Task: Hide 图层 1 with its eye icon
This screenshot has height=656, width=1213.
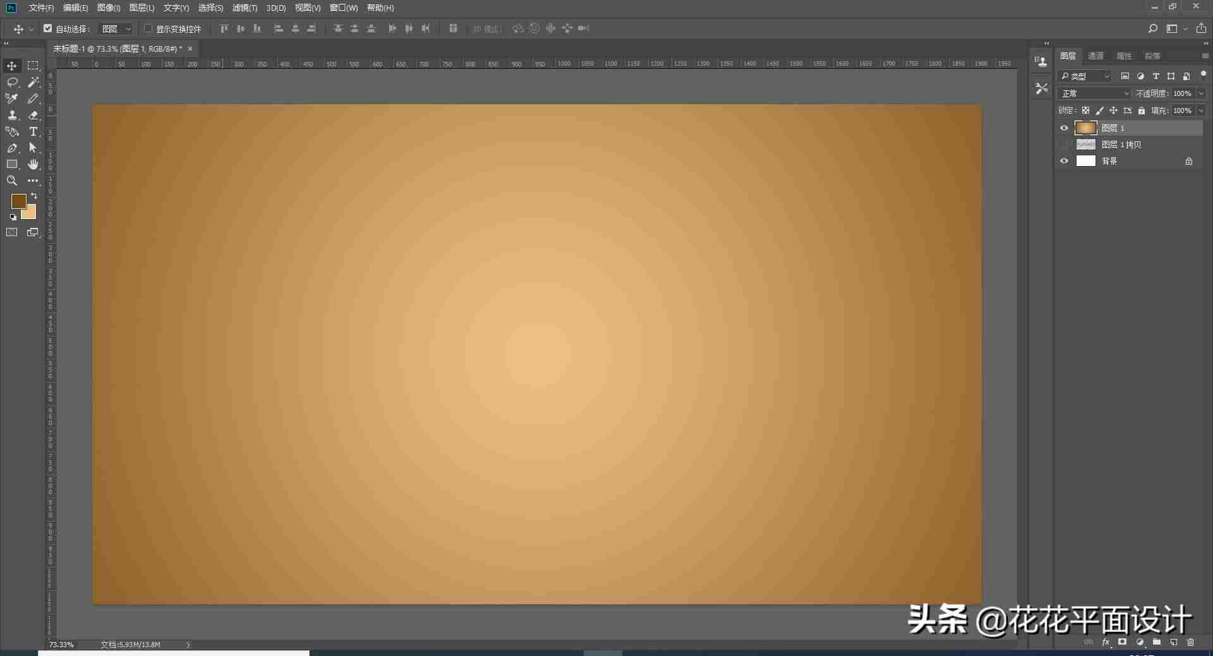Action: tap(1065, 128)
